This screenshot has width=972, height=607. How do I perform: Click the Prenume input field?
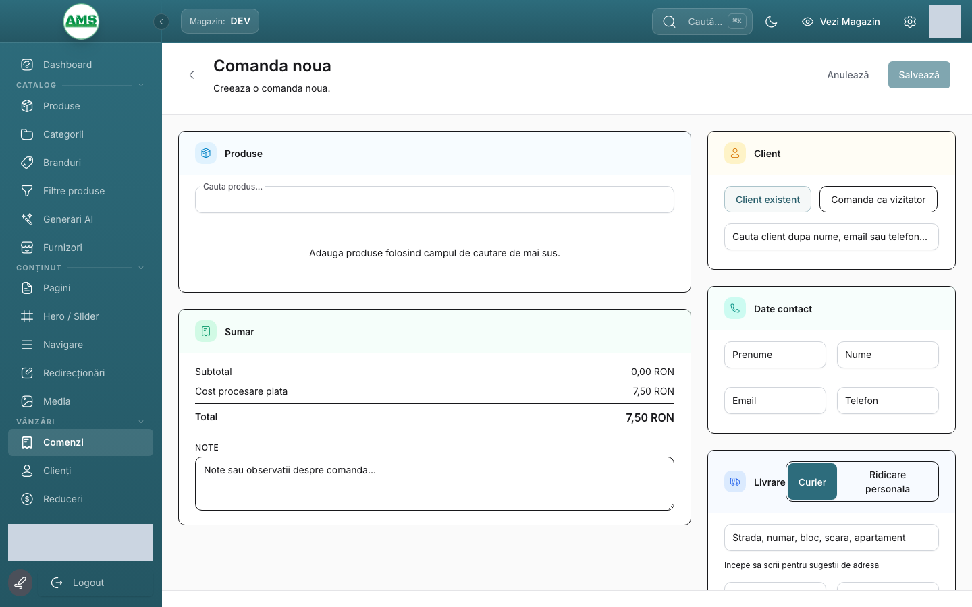pyautogui.click(x=775, y=355)
